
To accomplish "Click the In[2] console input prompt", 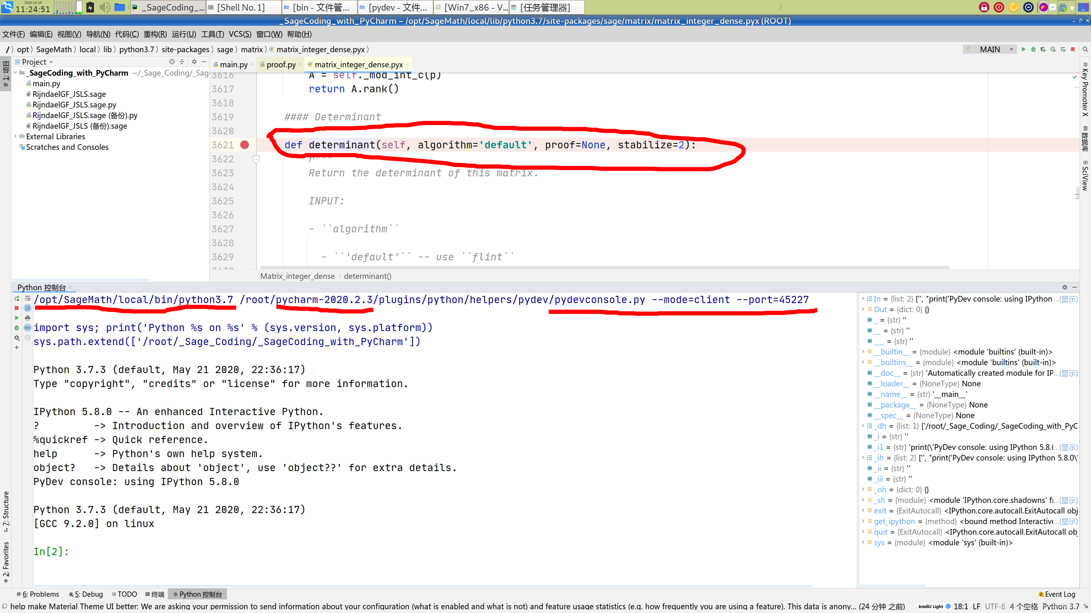I will click(x=51, y=551).
